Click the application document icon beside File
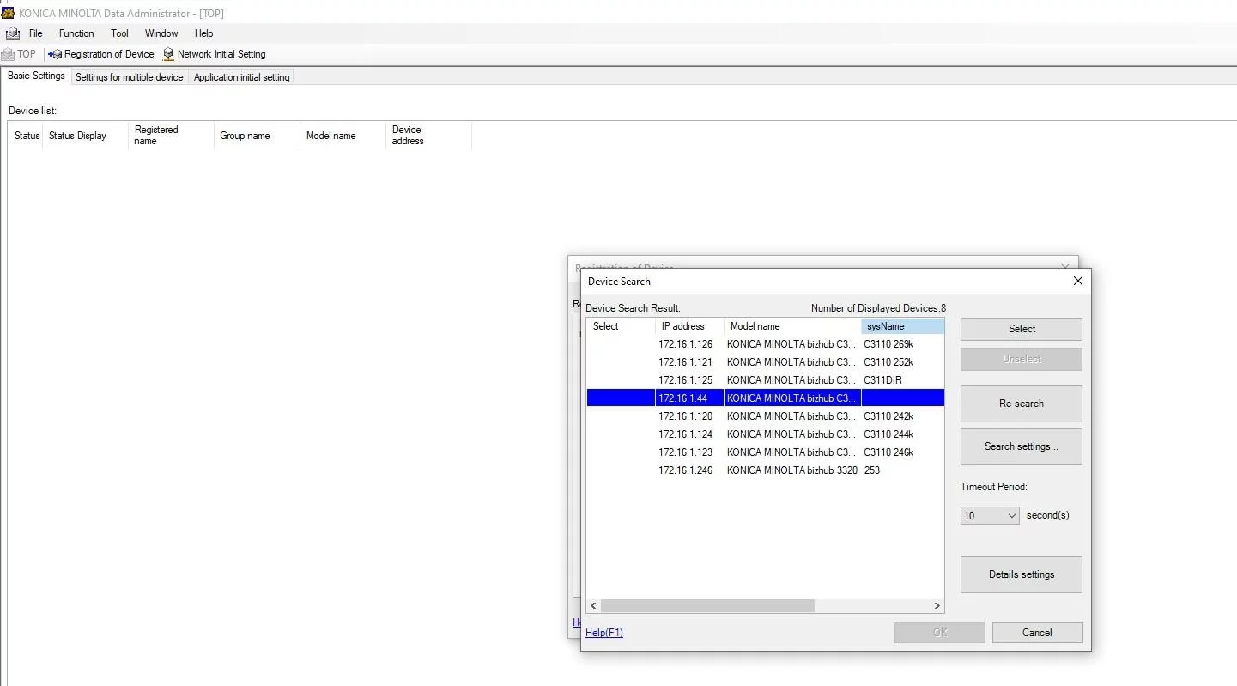The height and width of the screenshot is (686, 1237). point(13,33)
